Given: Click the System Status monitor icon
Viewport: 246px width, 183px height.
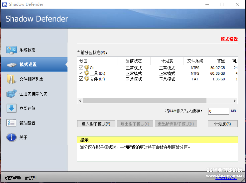Looking at the screenshot, I should [x=11, y=50].
